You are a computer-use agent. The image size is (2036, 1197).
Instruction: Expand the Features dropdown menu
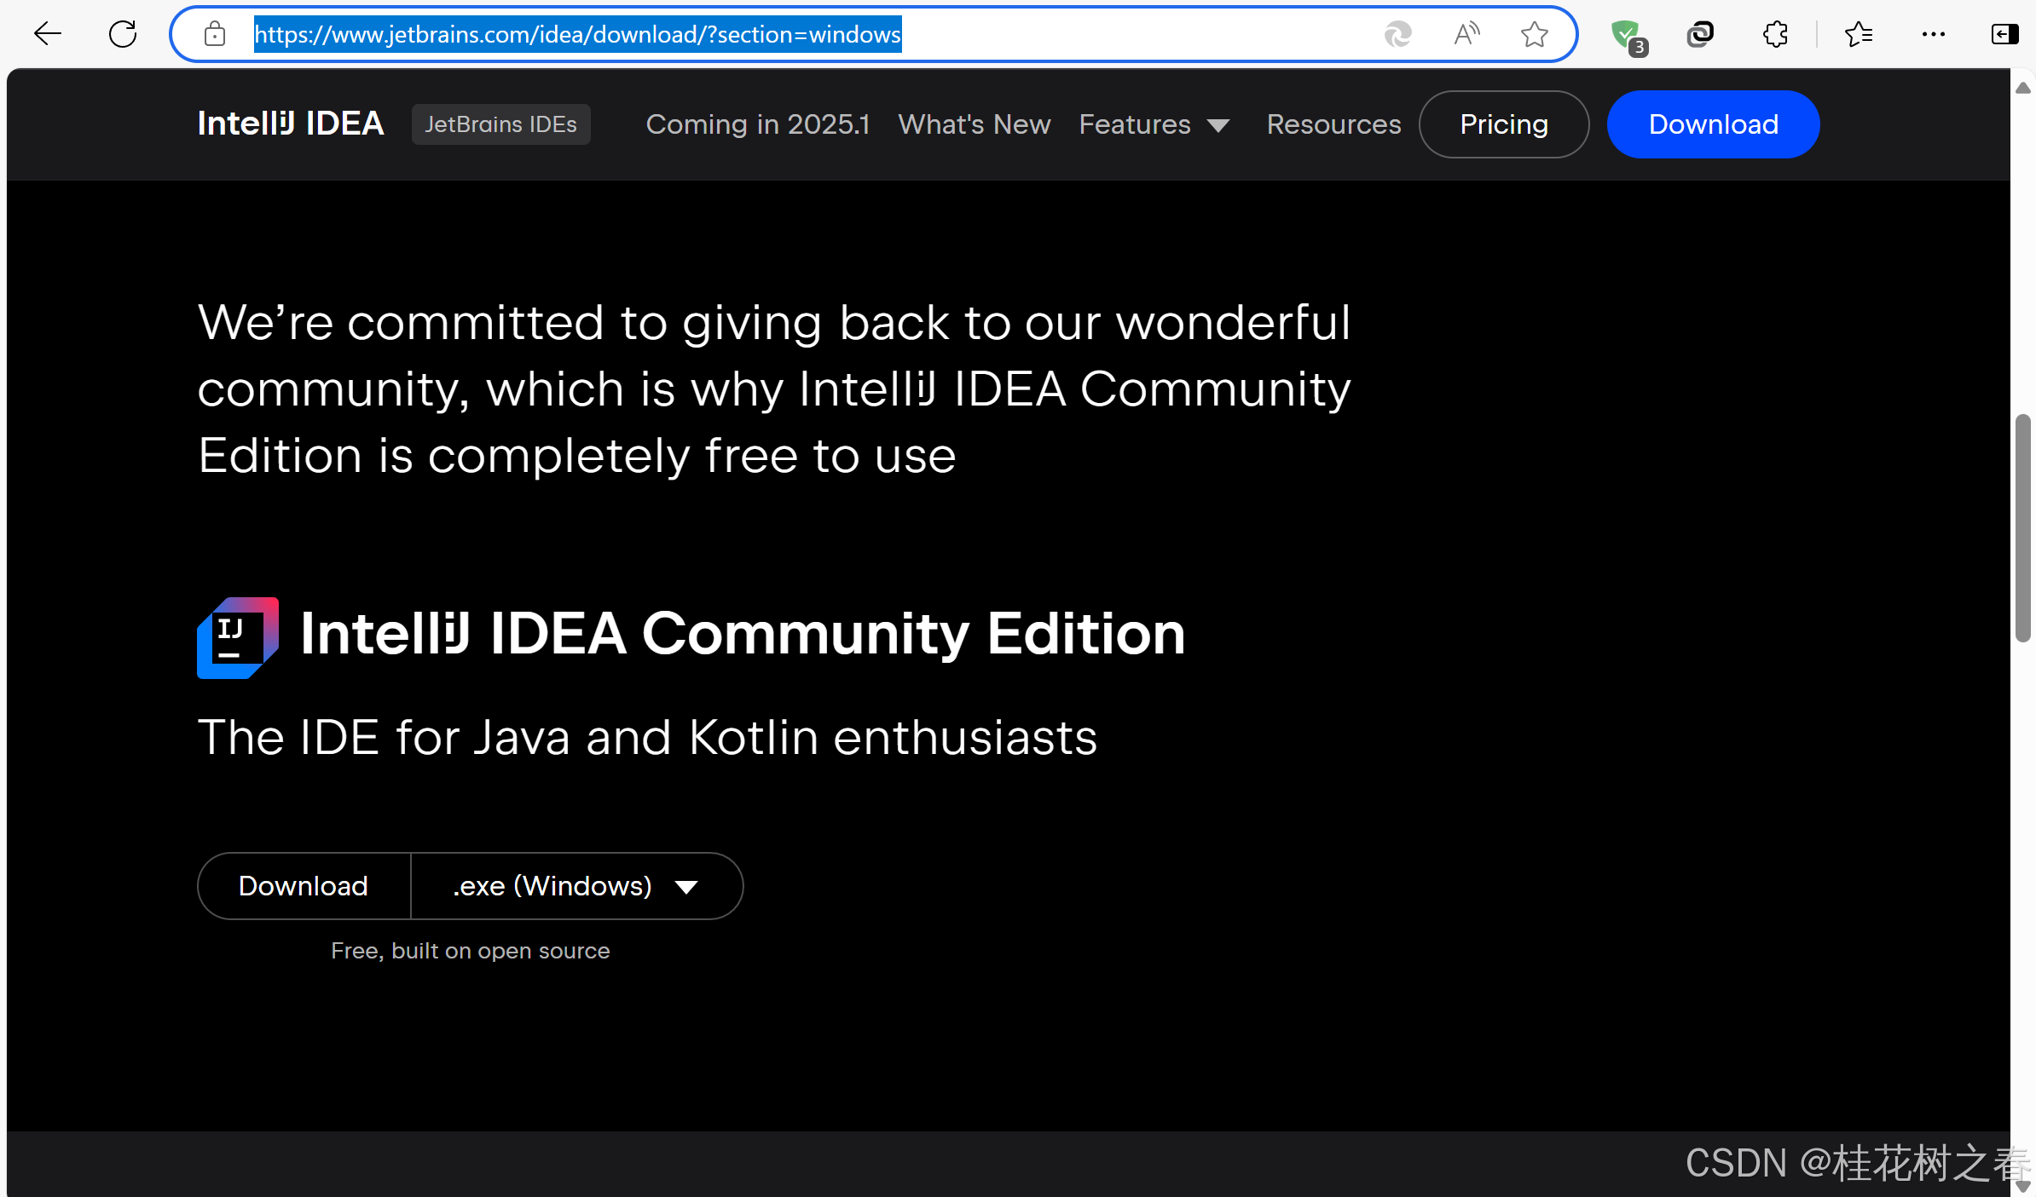coord(1154,124)
